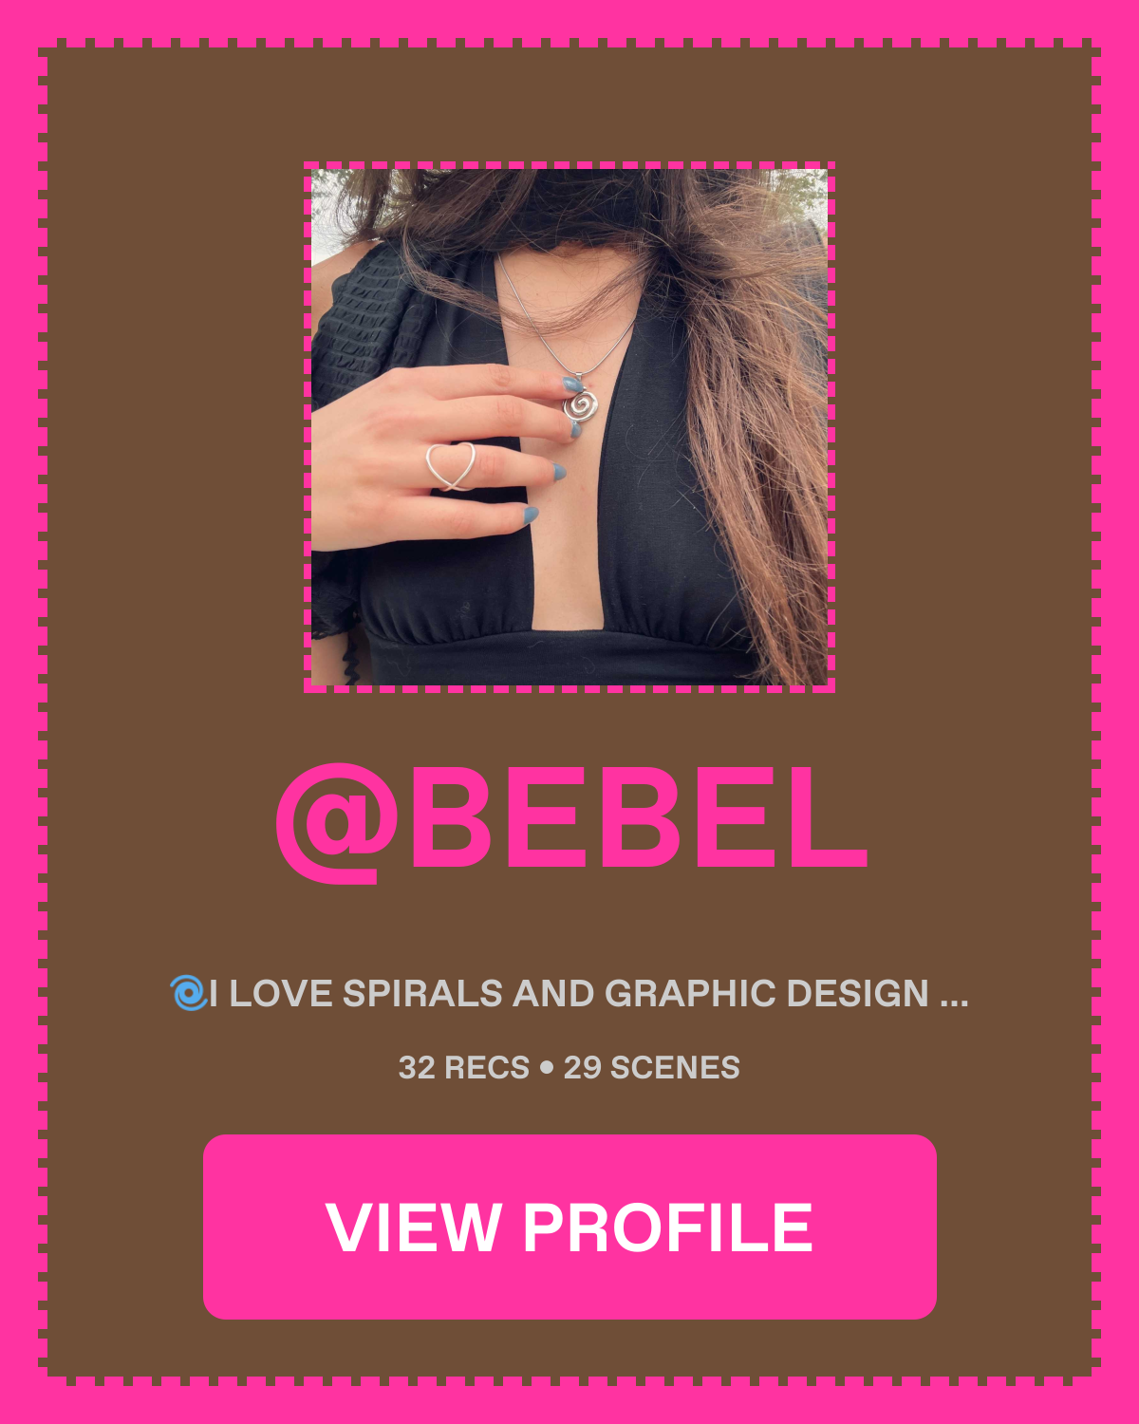Tap the word PROFILE on the button

coord(667,1227)
